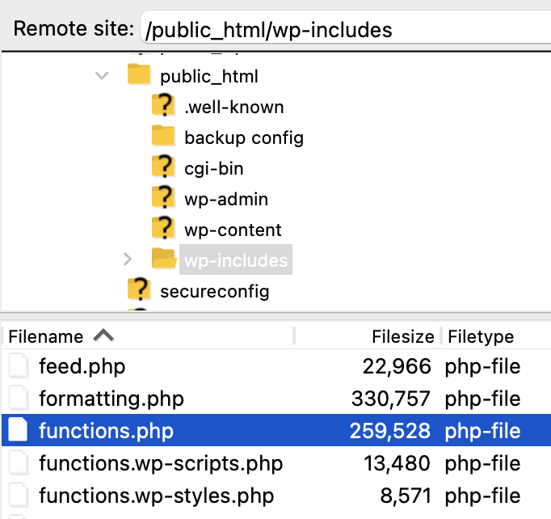Click the functions.php file icon
This screenshot has height=519, width=551.
(x=19, y=430)
